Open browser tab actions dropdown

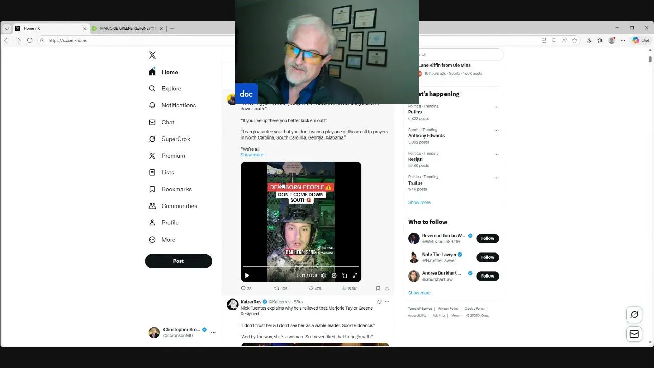[x=6, y=28]
